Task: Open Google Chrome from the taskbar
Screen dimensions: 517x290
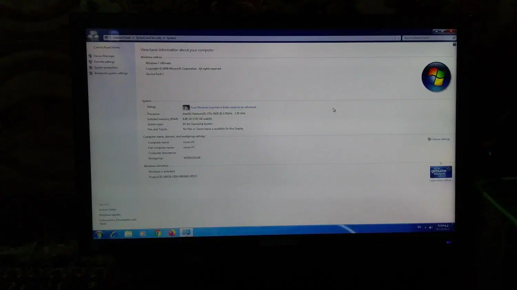Action: click(x=158, y=233)
